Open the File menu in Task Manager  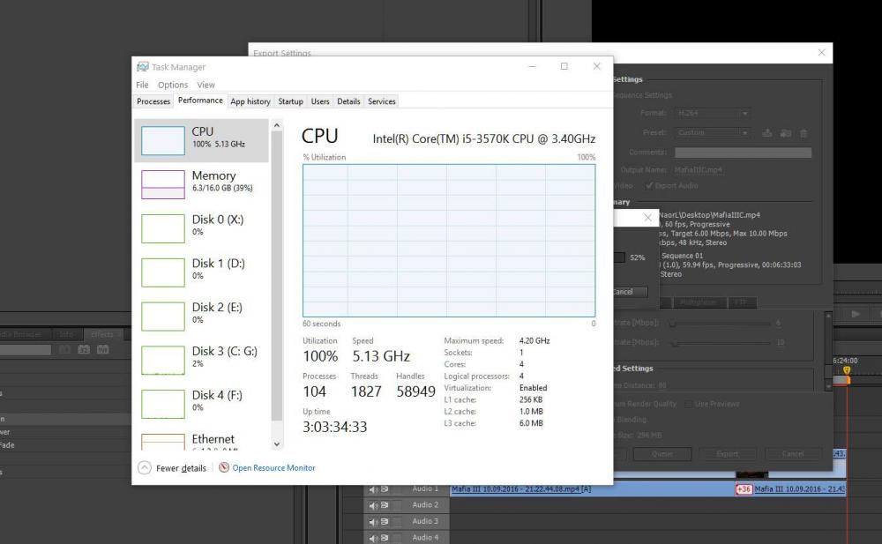pos(142,85)
